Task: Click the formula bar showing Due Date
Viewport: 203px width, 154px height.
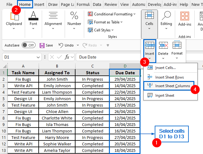Action: pos(108,57)
